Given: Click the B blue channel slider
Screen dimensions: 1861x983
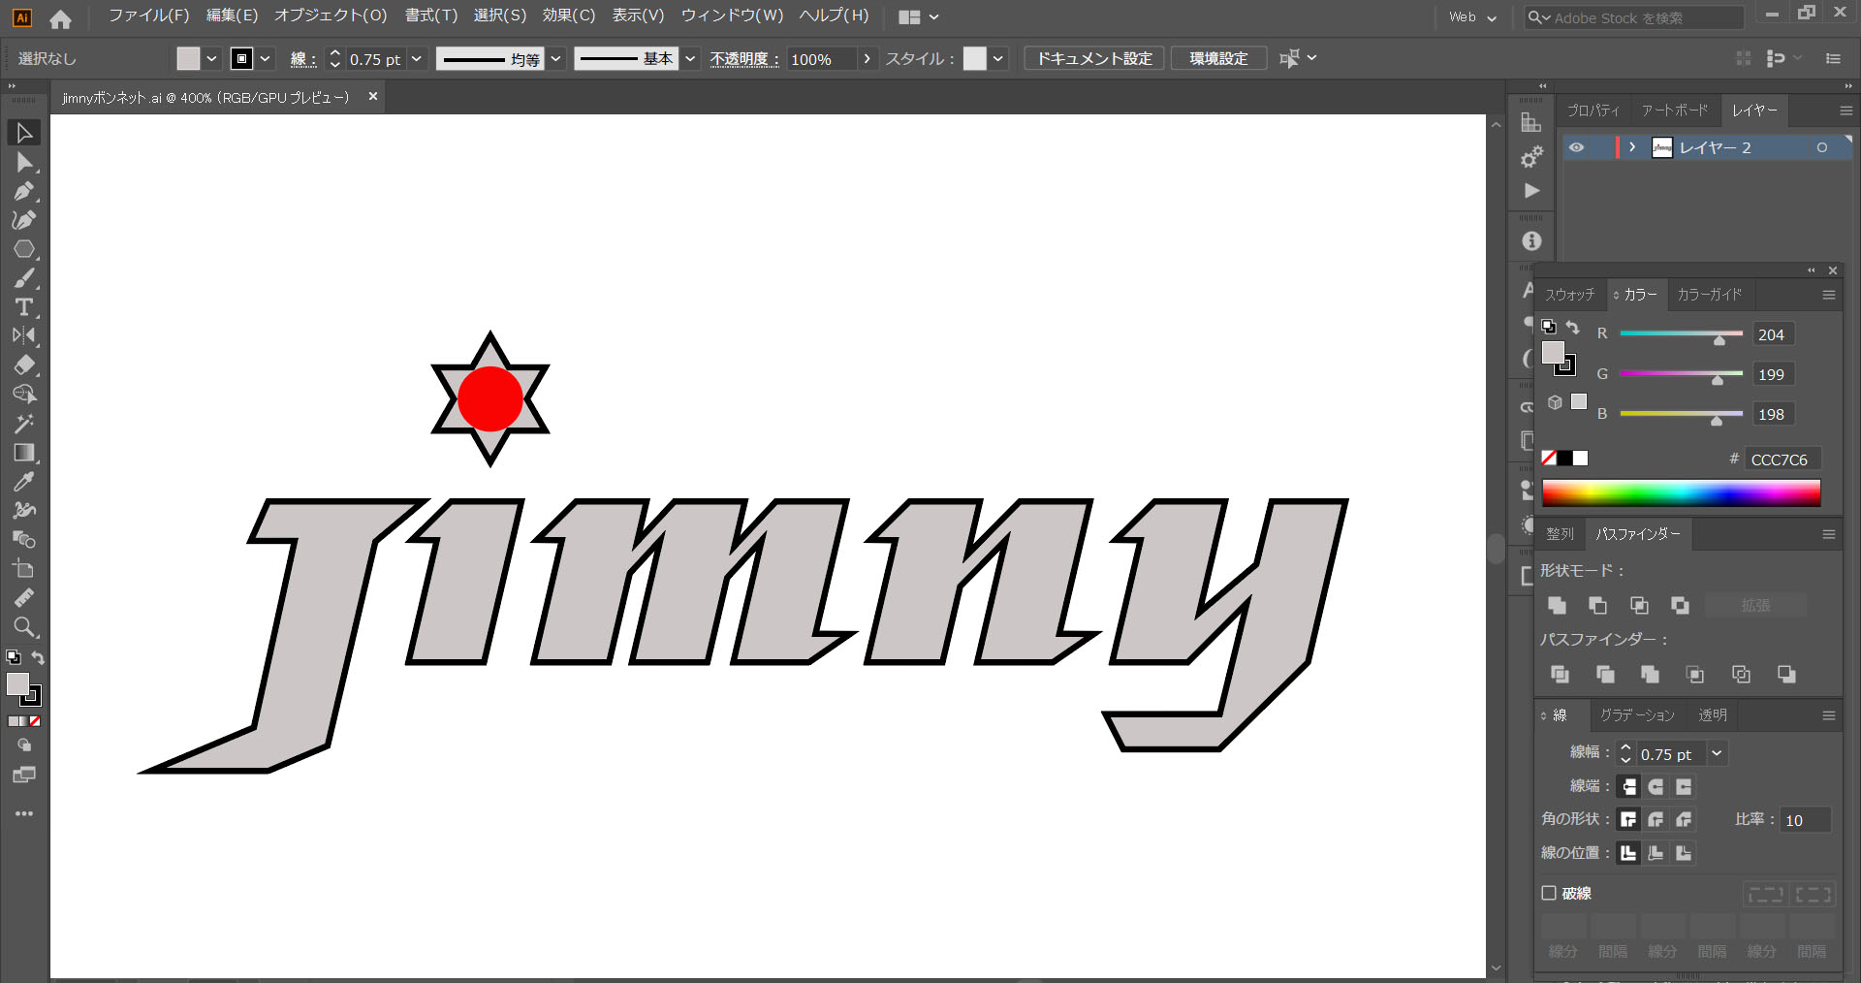Looking at the screenshot, I should point(1682,414).
